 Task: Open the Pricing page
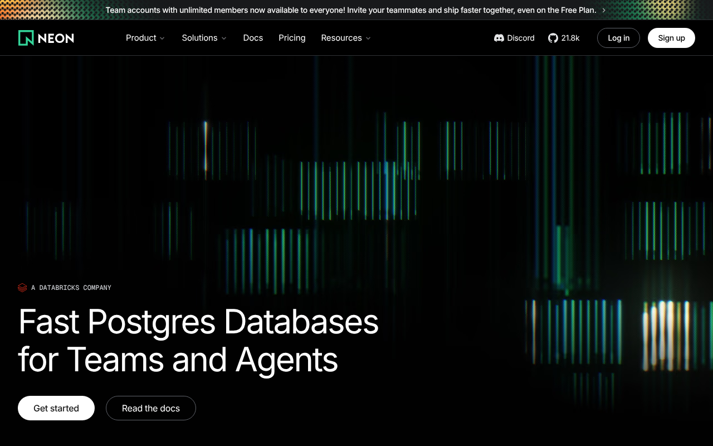[x=292, y=38]
